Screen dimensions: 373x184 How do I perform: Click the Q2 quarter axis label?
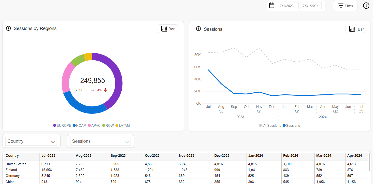coord(335,111)
